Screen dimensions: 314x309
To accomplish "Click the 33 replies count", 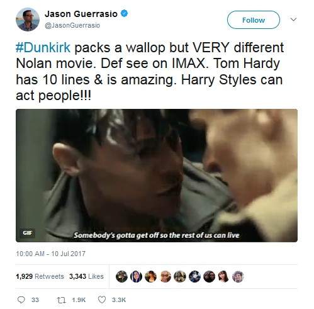I will (35, 300).
